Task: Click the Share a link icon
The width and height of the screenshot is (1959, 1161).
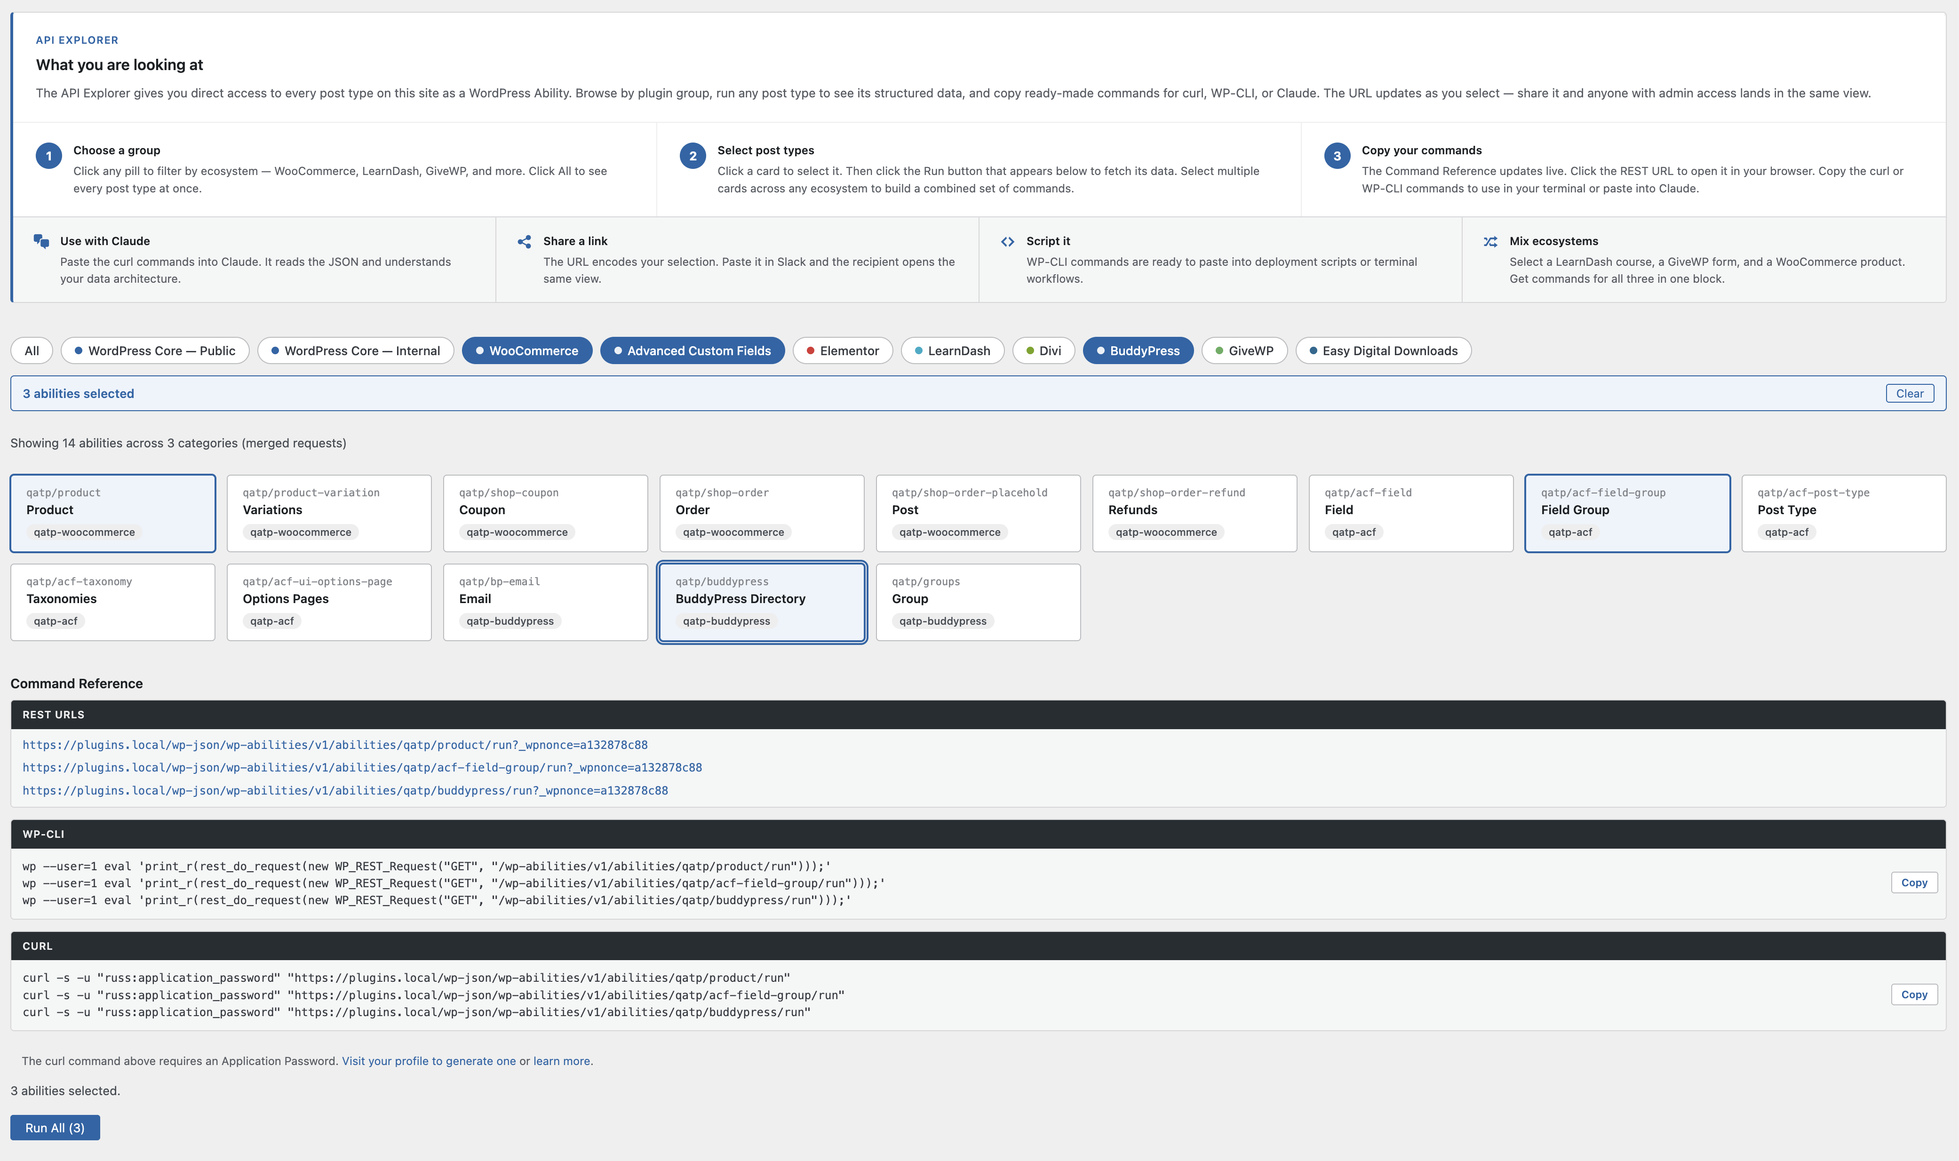Action: pyautogui.click(x=525, y=242)
